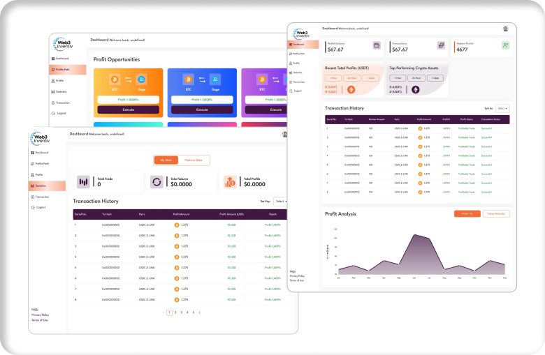This screenshot has height=355, width=545.
Task: Click the June peak on the Profit Analysis chart
Action: pos(416,235)
